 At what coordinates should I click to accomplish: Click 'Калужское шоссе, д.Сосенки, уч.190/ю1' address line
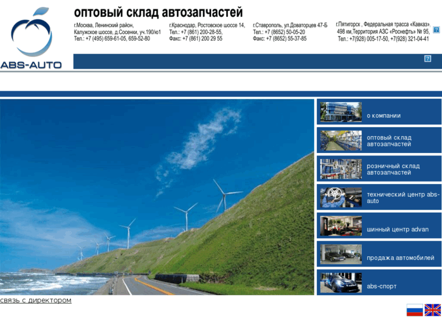[117, 32]
